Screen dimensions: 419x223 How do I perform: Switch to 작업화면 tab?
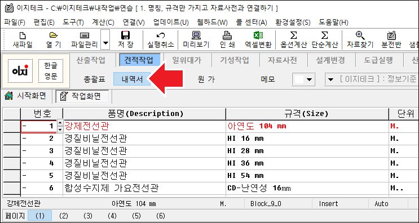click(82, 96)
